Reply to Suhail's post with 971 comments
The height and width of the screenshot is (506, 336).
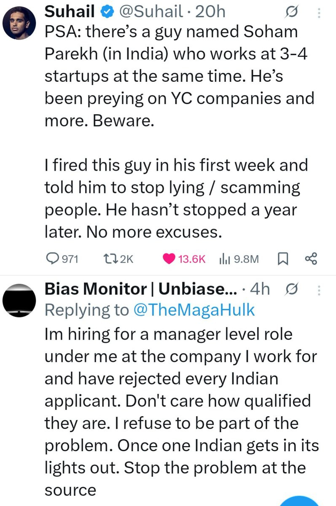click(62, 259)
